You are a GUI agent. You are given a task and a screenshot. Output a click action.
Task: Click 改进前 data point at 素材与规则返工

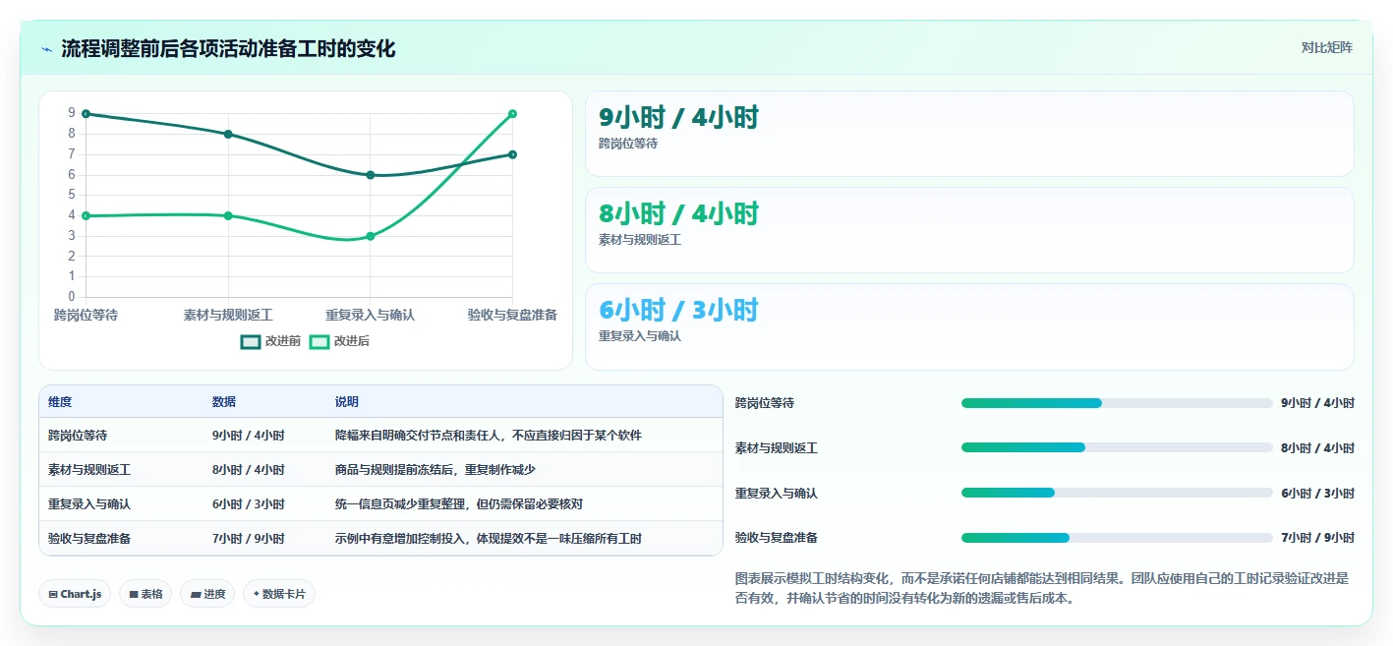(x=228, y=134)
